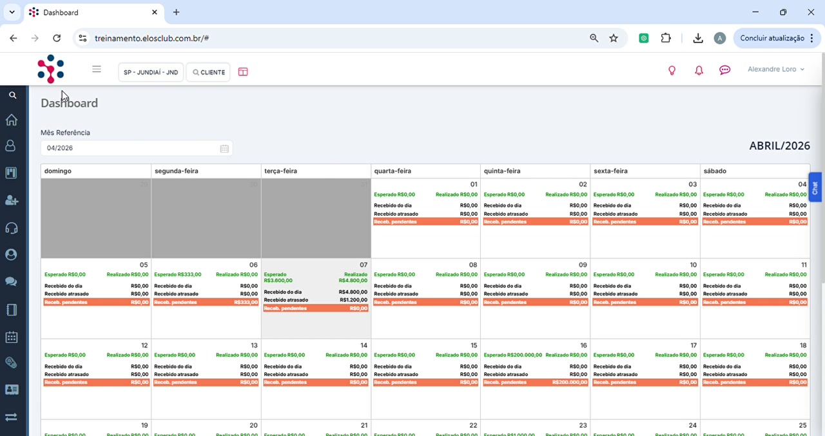Click the Dashboard page heading

click(x=70, y=103)
